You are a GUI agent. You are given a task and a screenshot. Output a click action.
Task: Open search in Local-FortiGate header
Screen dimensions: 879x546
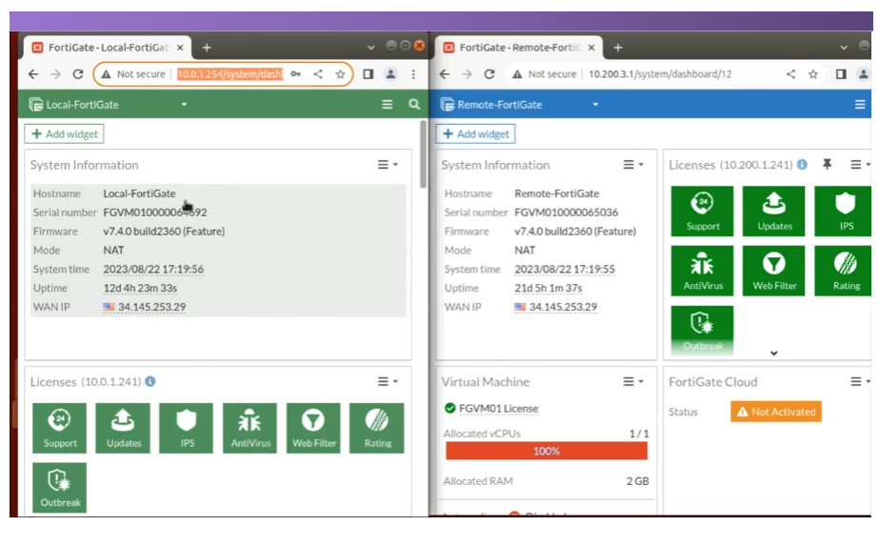pyautogui.click(x=414, y=105)
